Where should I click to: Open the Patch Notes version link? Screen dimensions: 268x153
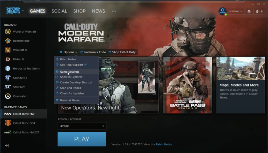coord(164,144)
